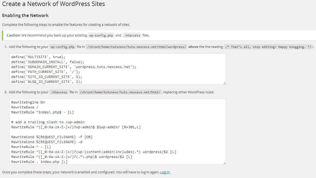Click the RewriteRule ^index\.php$ line
The height and width of the screenshot is (178, 316).
[x=43, y=112]
